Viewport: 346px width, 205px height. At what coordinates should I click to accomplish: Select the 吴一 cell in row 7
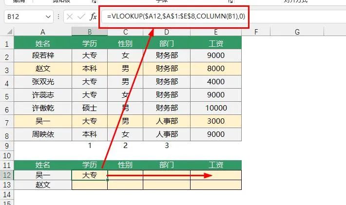coord(43,121)
